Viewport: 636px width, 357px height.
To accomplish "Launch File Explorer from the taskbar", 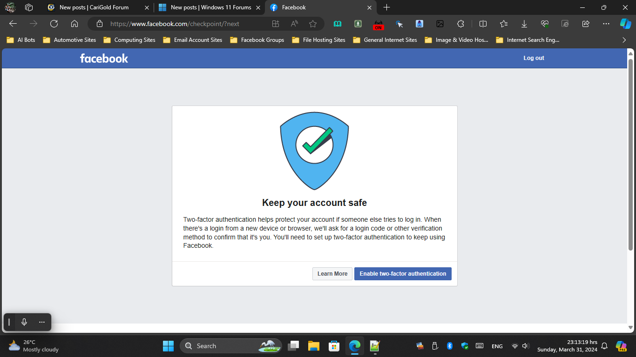I will click(x=313, y=346).
